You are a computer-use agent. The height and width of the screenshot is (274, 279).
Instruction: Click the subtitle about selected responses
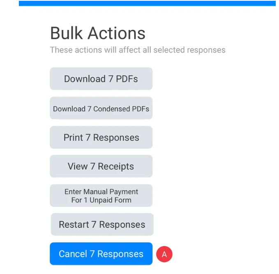pos(138,50)
